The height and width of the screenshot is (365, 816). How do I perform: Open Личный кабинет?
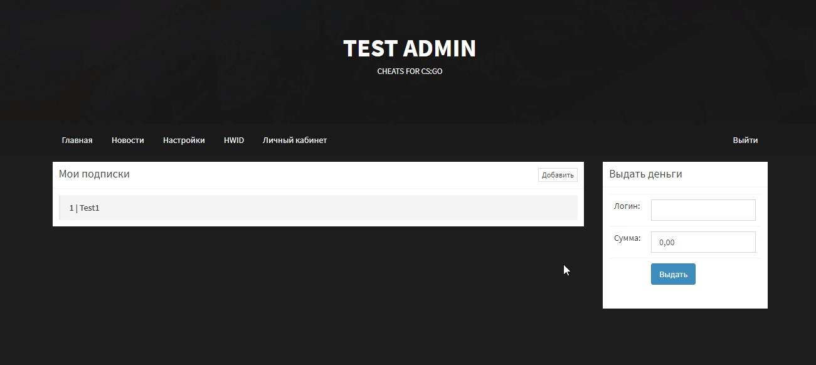coord(295,140)
